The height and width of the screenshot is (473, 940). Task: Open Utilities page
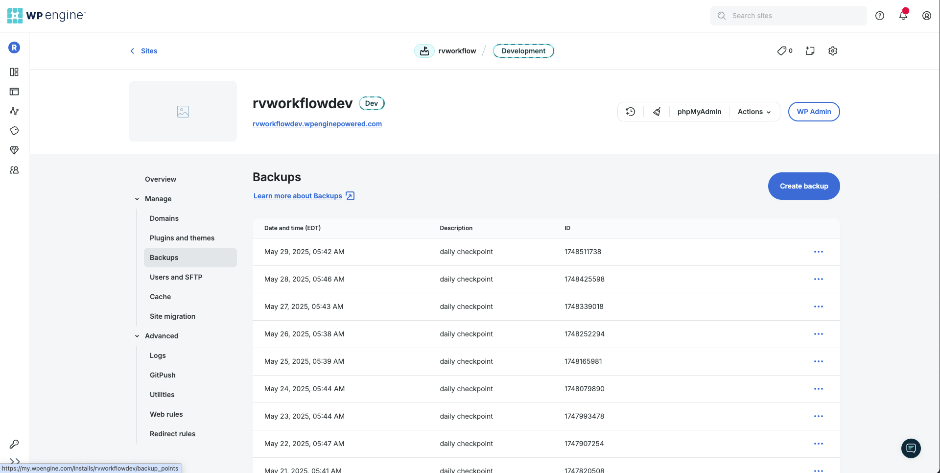tap(162, 395)
